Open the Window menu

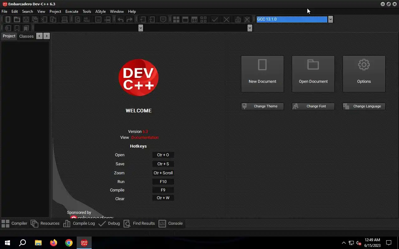point(117,11)
